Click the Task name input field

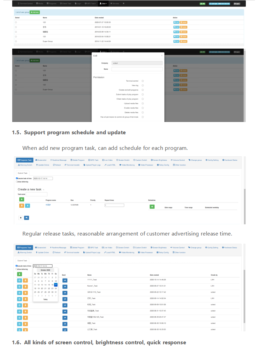(37, 194)
